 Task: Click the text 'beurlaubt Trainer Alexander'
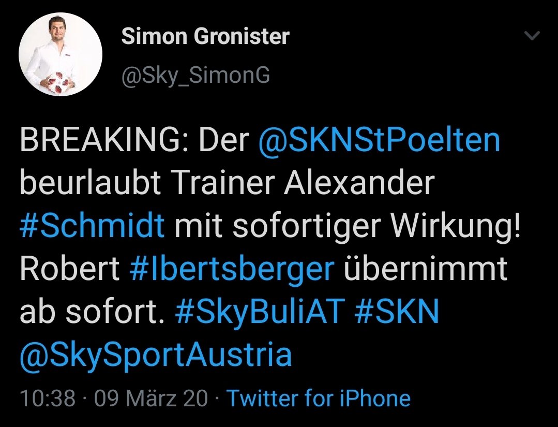(228, 182)
